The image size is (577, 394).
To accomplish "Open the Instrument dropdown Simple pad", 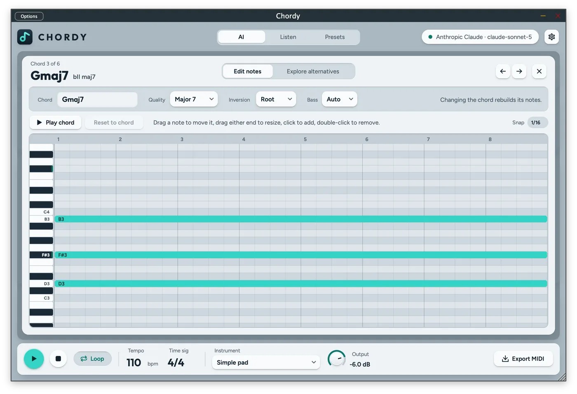I will pos(266,362).
